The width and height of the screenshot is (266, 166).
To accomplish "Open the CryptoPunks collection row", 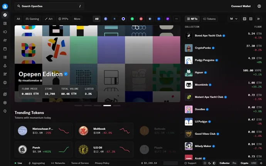I will (223, 48).
